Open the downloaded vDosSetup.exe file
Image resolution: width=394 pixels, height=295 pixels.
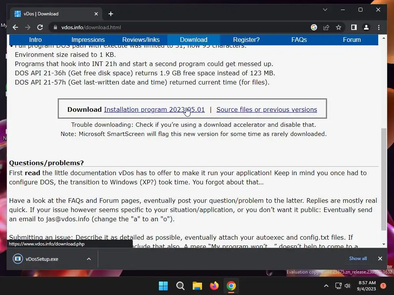42,259
